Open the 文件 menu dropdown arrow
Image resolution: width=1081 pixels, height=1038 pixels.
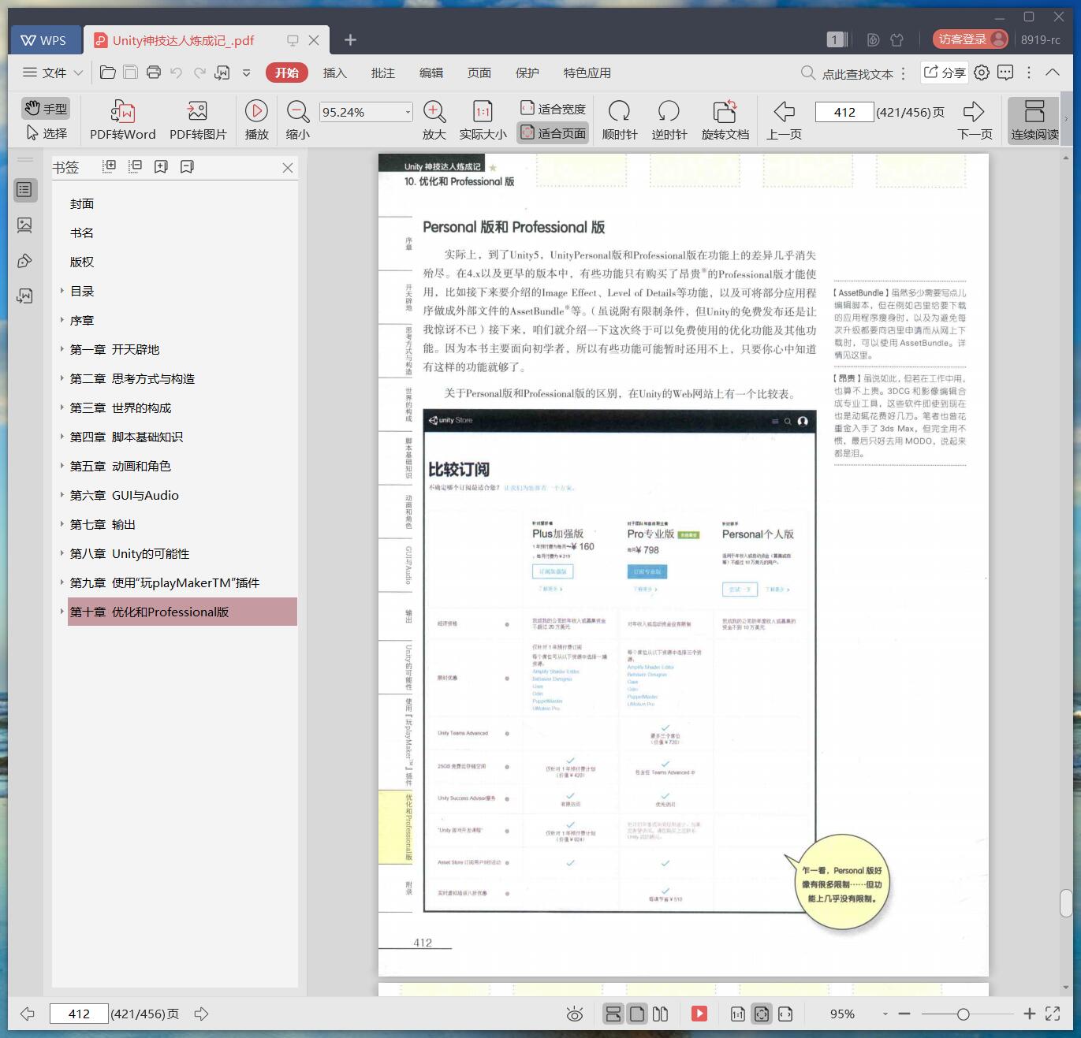tap(78, 73)
